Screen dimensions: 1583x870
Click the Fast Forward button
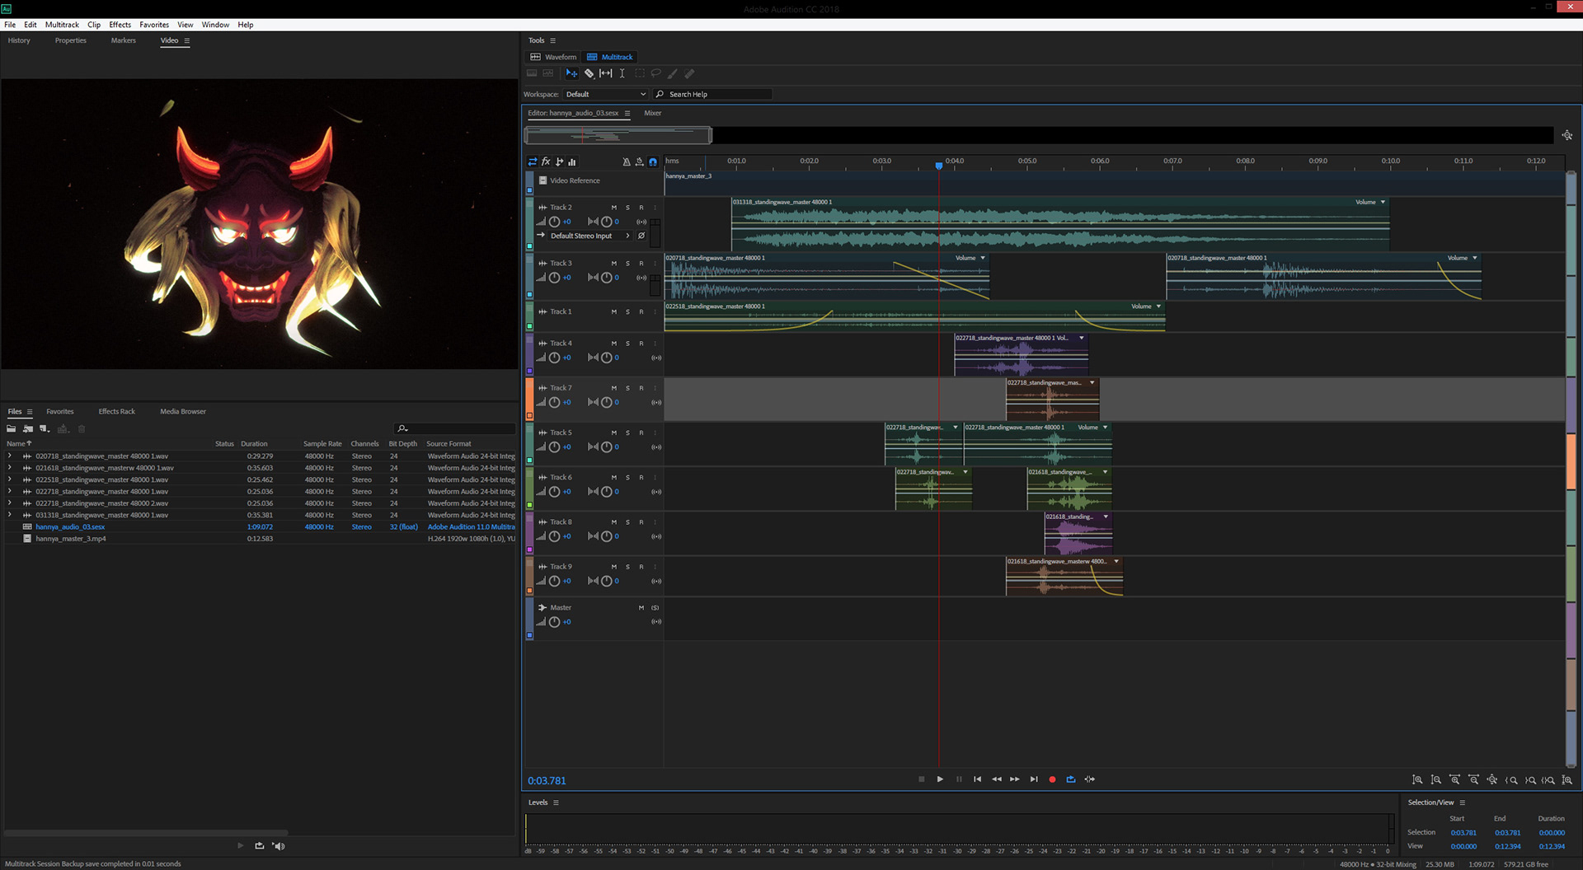click(1015, 779)
